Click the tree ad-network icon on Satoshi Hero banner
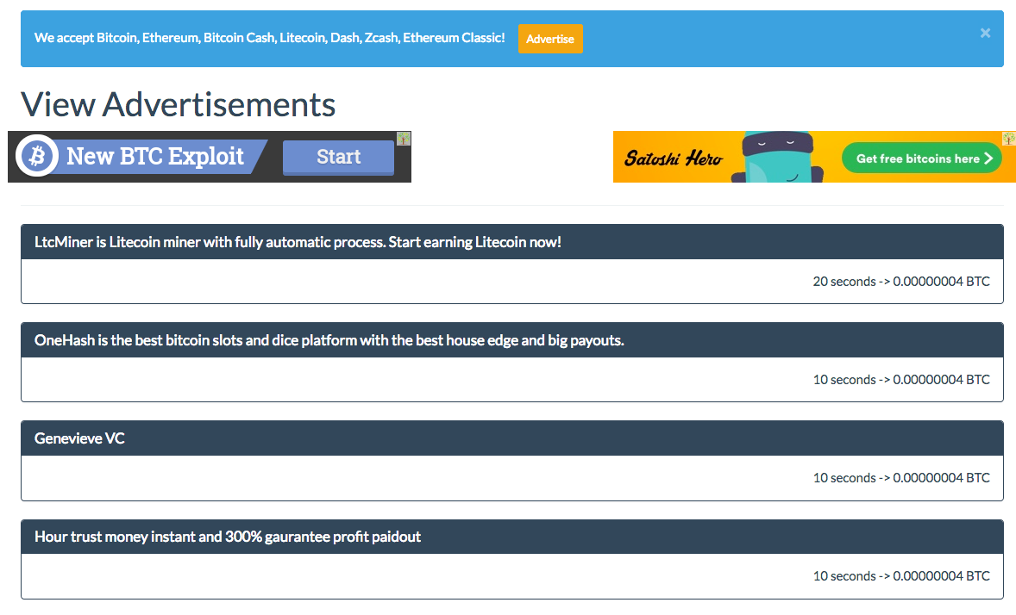Screen dimensions: 1016x615 click(x=1008, y=138)
